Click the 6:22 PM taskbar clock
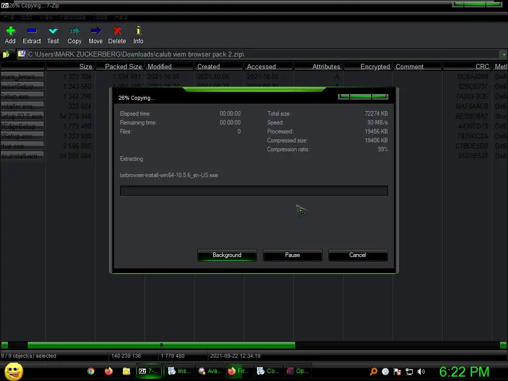 point(464,372)
